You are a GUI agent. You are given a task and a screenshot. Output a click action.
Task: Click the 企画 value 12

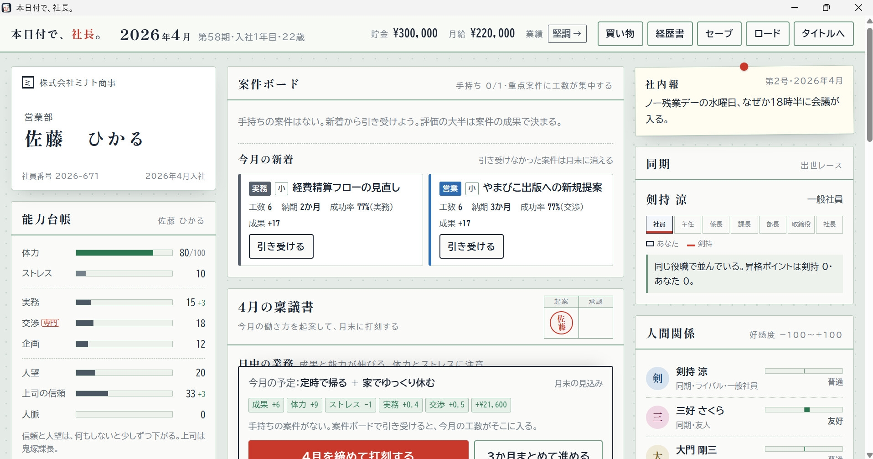(x=201, y=344)
